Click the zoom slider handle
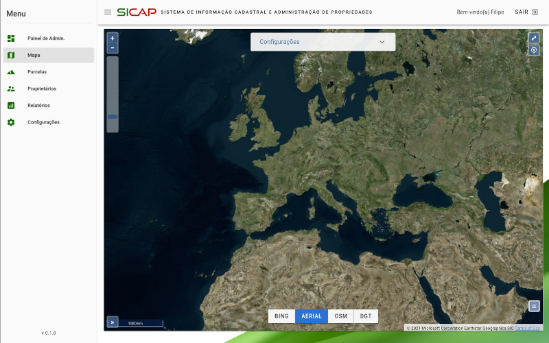549x343 pixels. tap(113, 117)
